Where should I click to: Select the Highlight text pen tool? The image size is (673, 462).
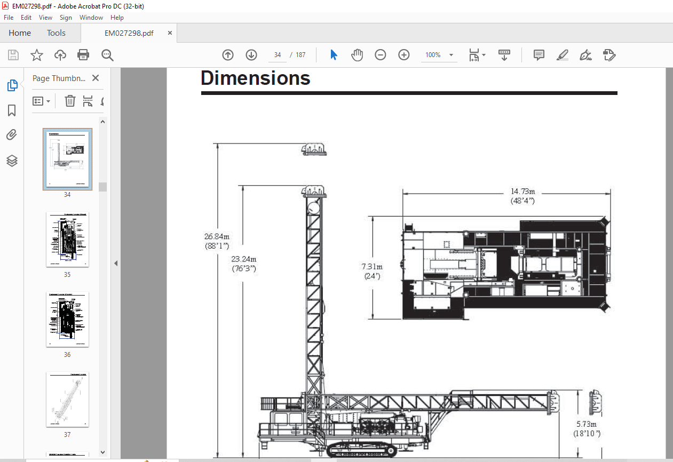tap(563, 55)
